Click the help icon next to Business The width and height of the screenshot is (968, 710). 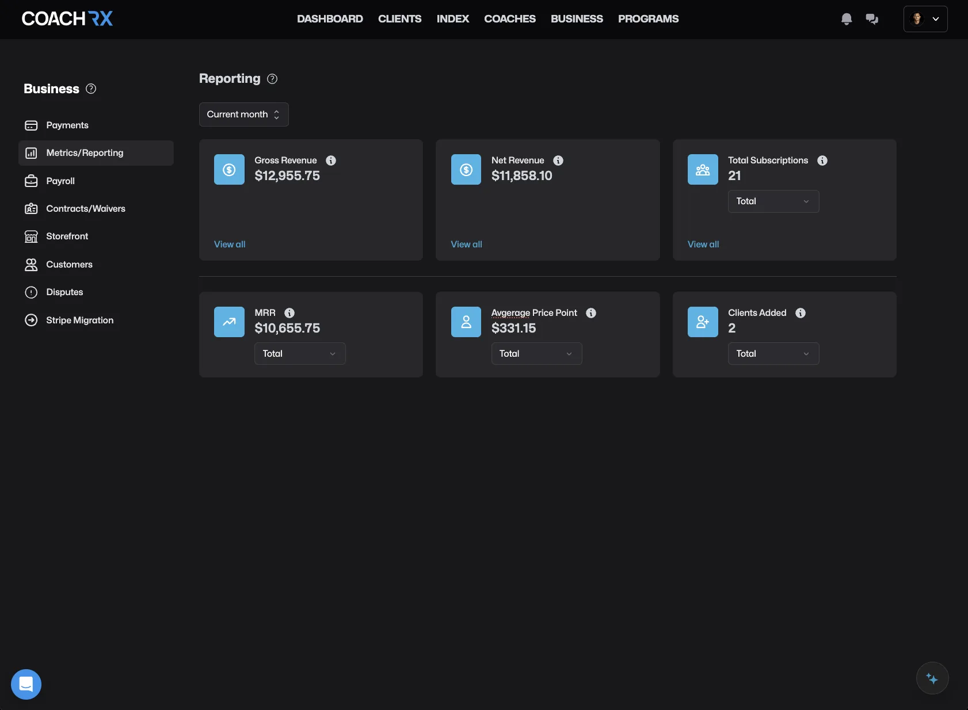pos(91,89)
